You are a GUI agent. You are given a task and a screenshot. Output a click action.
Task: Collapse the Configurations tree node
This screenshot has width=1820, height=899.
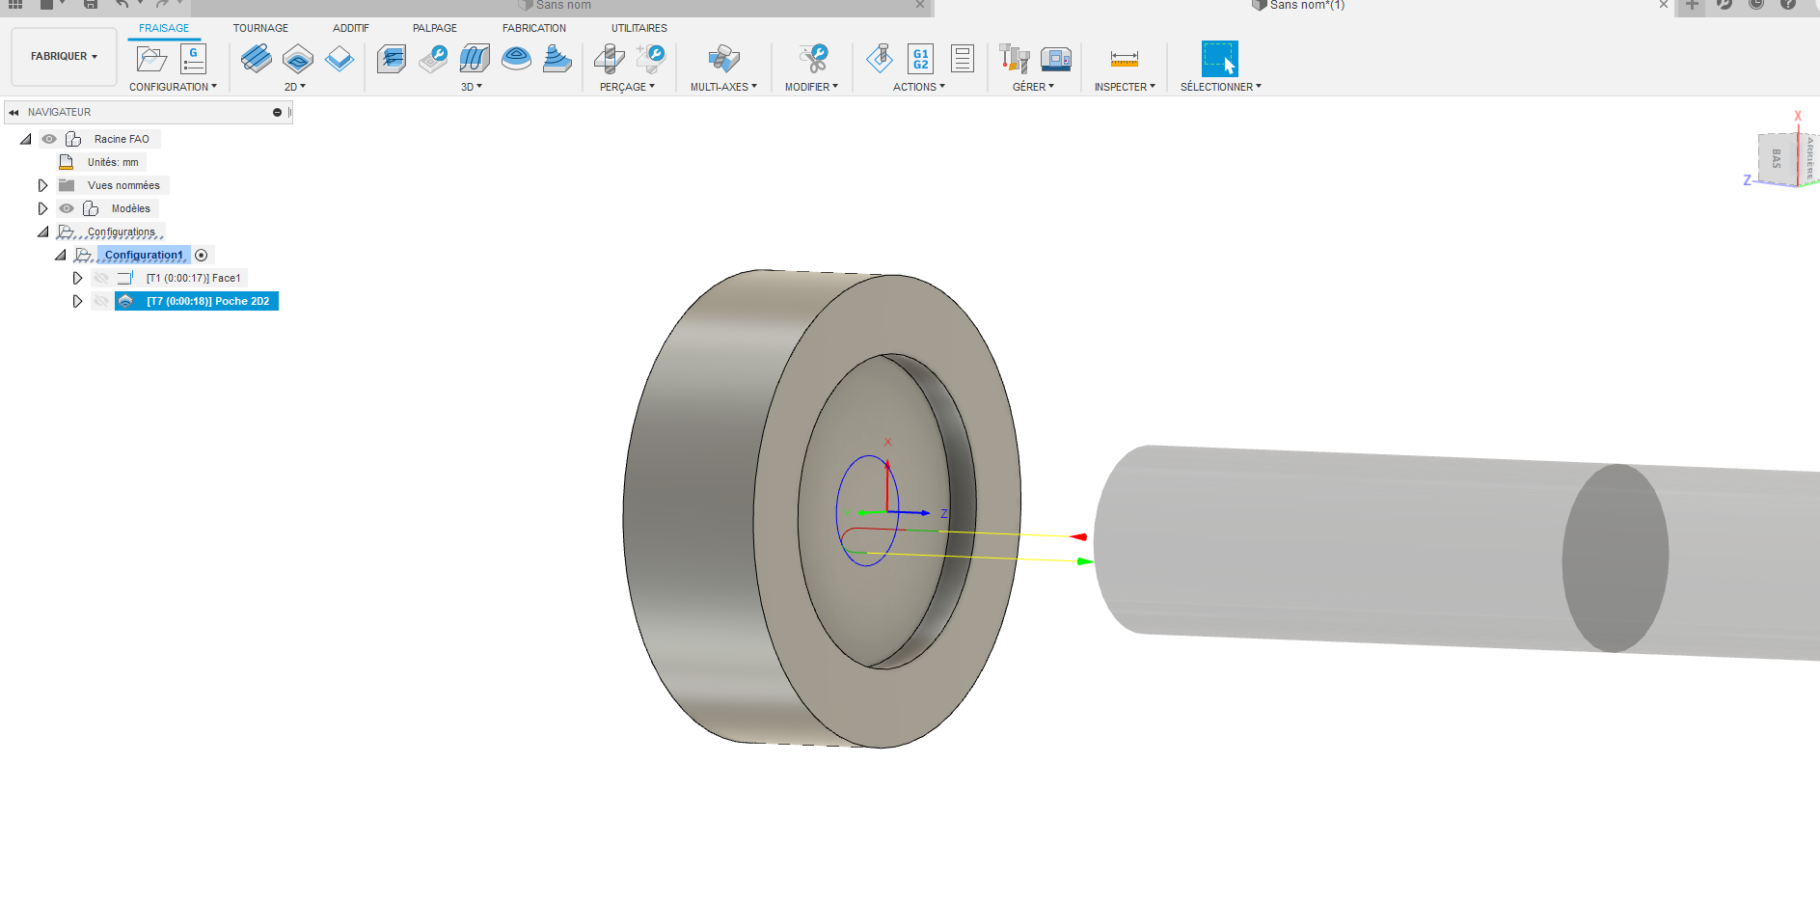pos(43,232)
